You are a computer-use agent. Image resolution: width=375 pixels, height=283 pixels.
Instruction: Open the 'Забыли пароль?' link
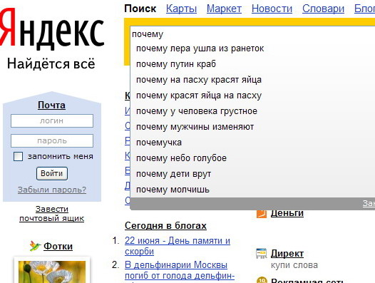pos(52,190)
